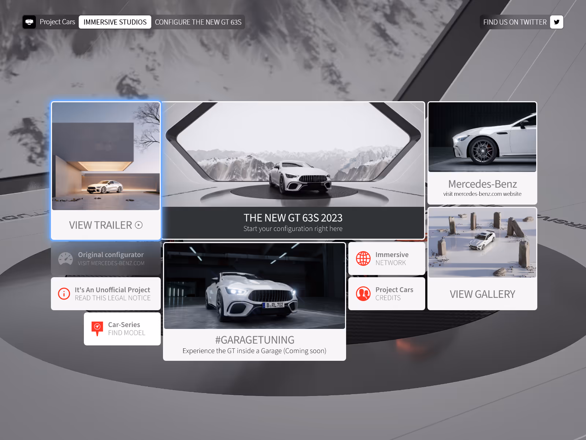Viewport: 586px width, 440px height.
Task: Open the Immersive Network label
Action: (392, 258)
